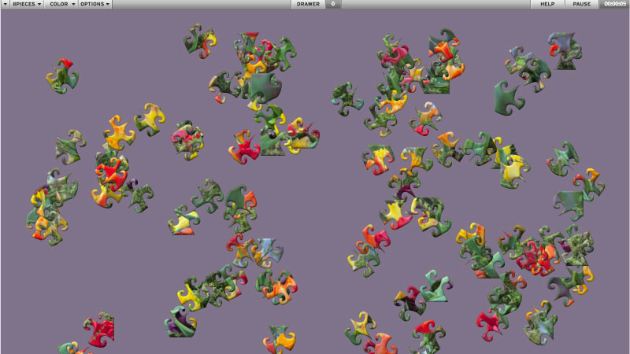Click the elapsed time display 00:00:05
Viewport: 630px width, 354px height.
click(614, 4)
